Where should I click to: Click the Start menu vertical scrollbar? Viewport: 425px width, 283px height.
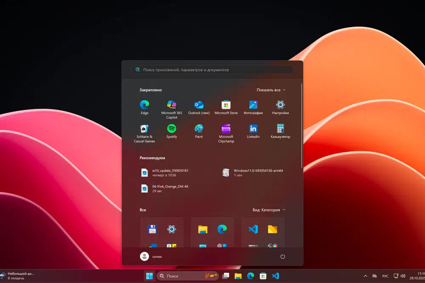(x=302, y=125)
